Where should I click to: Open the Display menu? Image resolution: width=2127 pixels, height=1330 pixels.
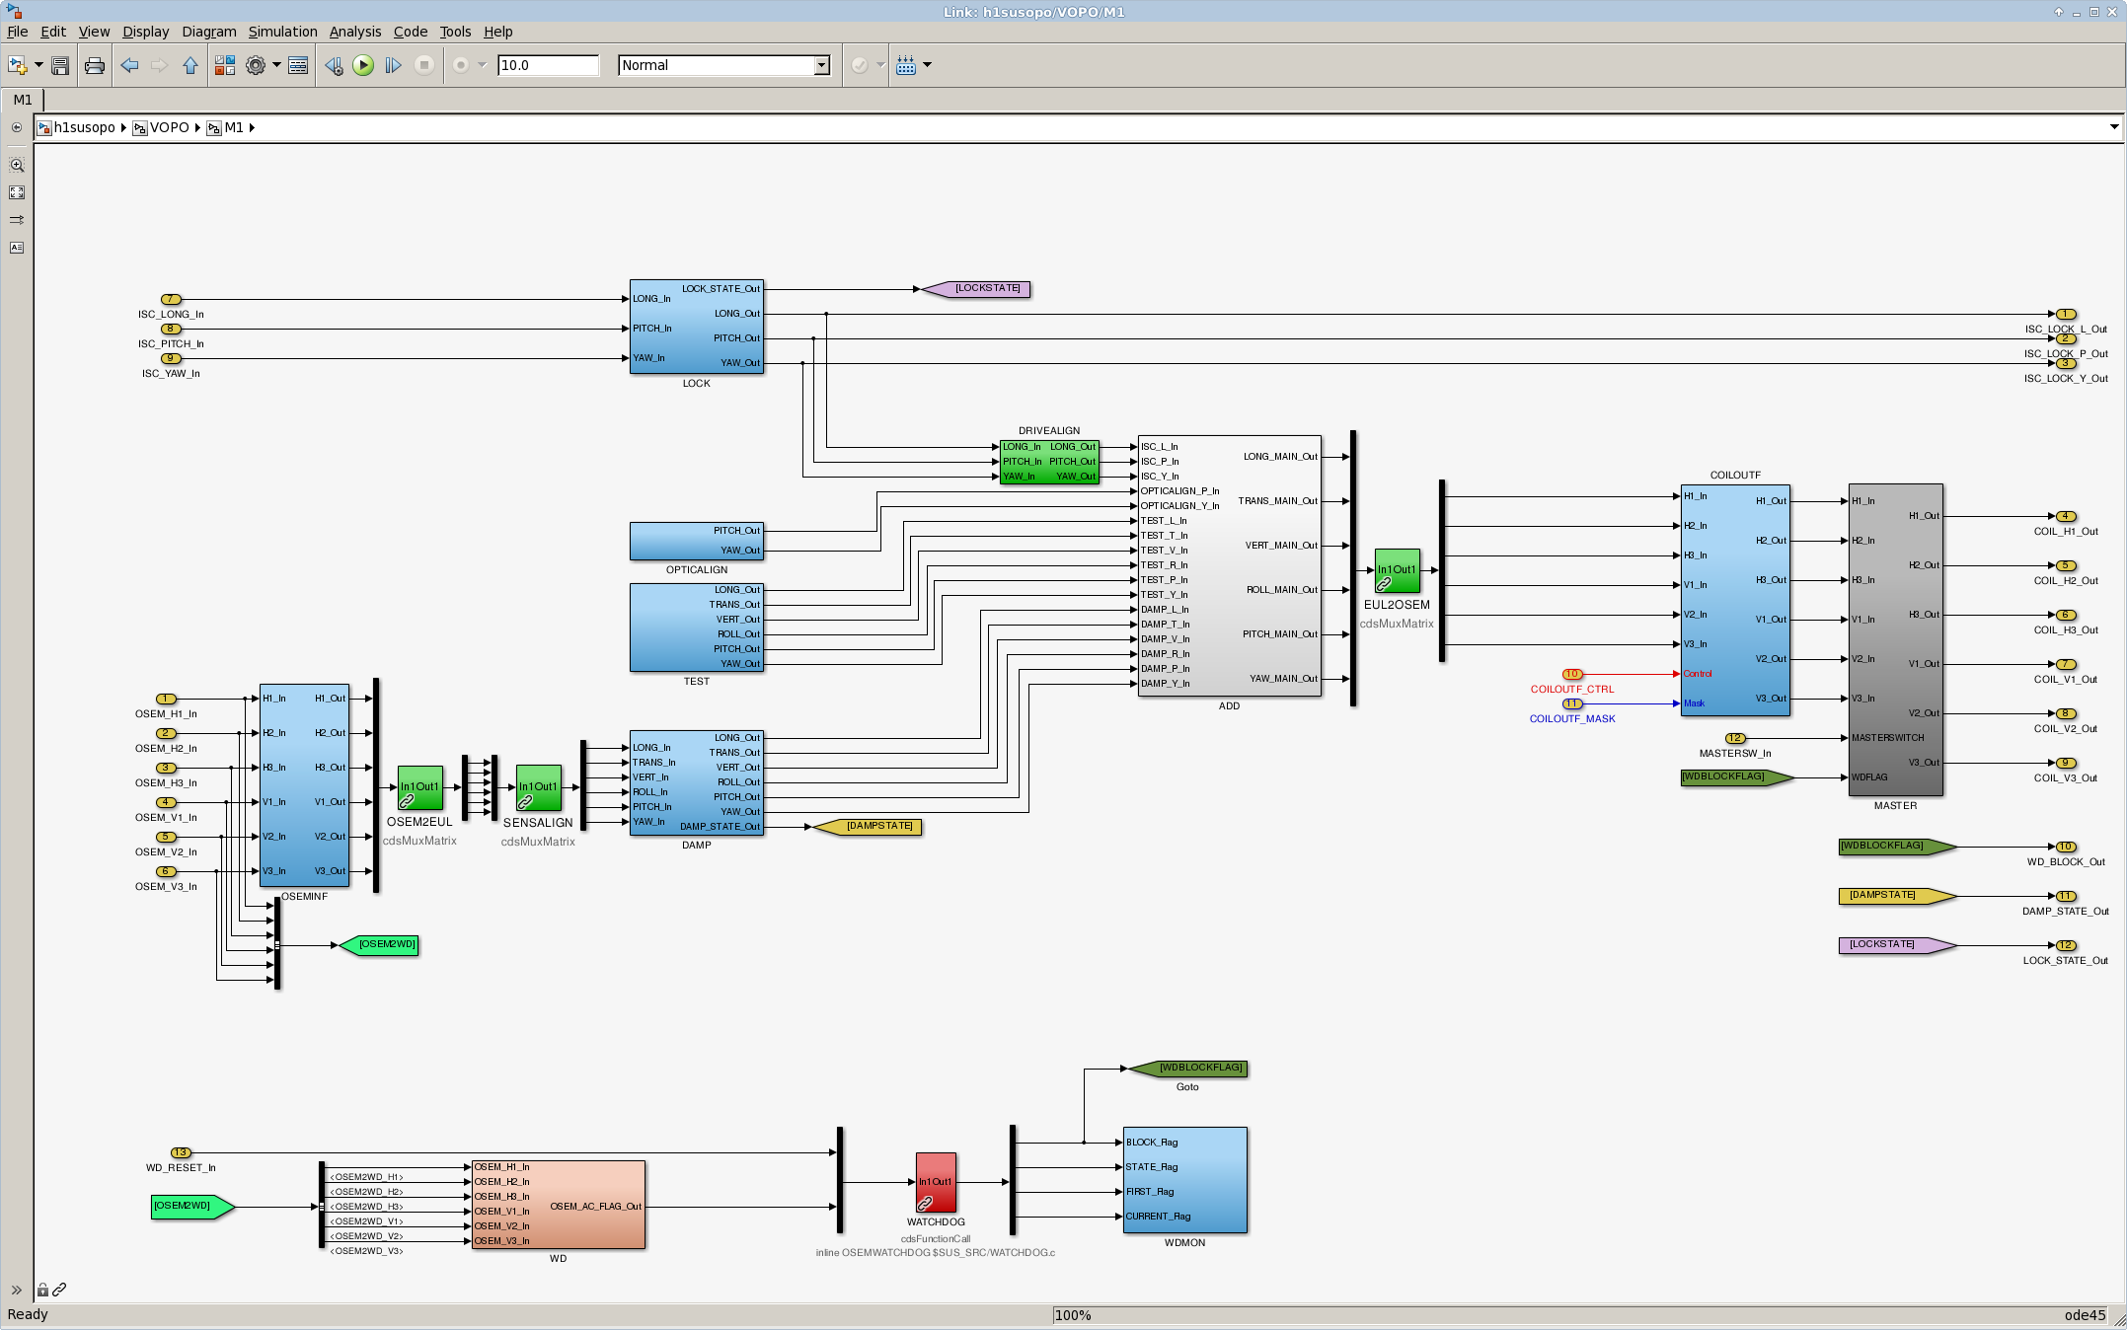[x=145, y=32]
